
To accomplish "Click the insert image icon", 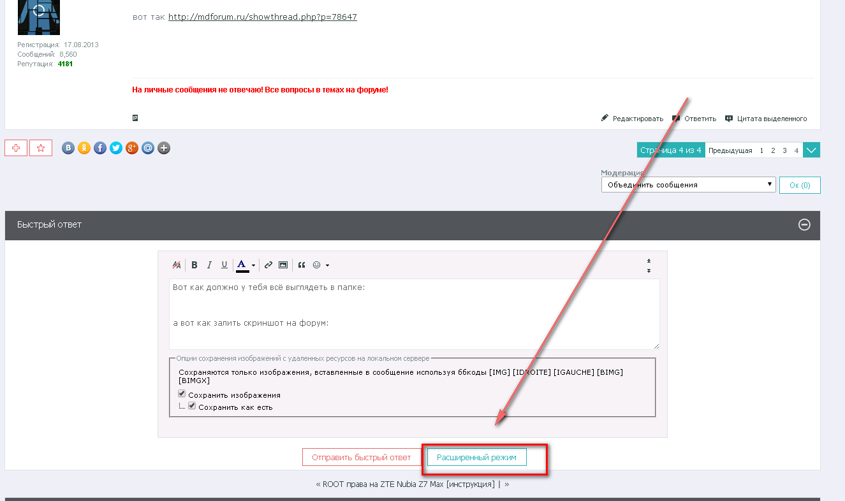I will (x=283, y=265).
